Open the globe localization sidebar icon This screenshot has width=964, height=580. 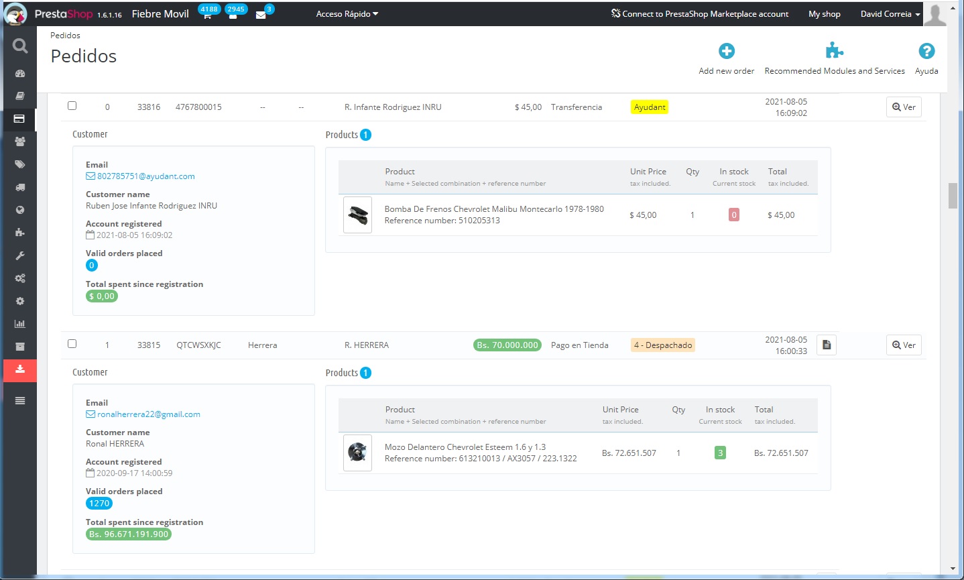[20, 210]
